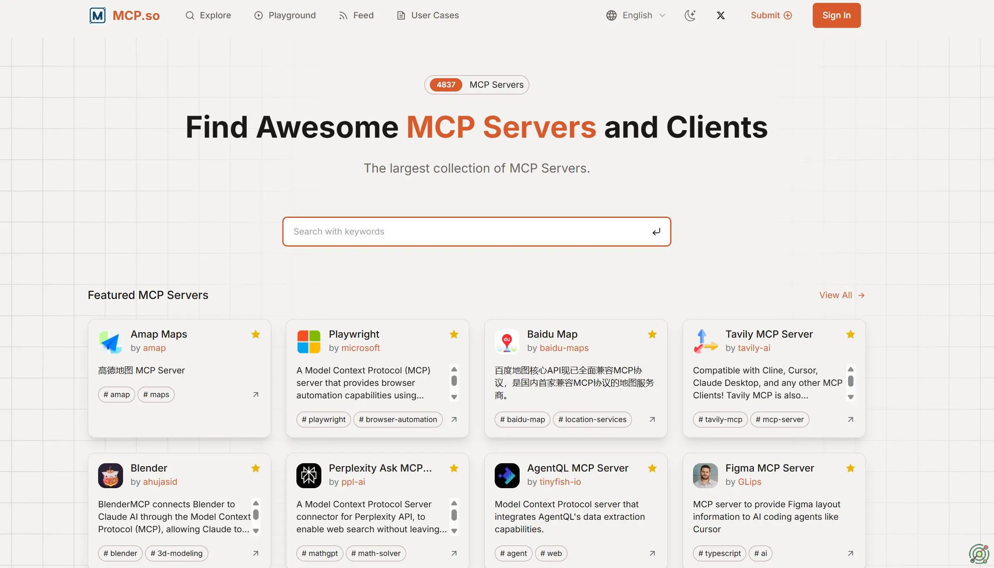The width and height of the screenshot is (994, 568).
Task: Open the English language dropdown
Action: (x=636, y=15)
